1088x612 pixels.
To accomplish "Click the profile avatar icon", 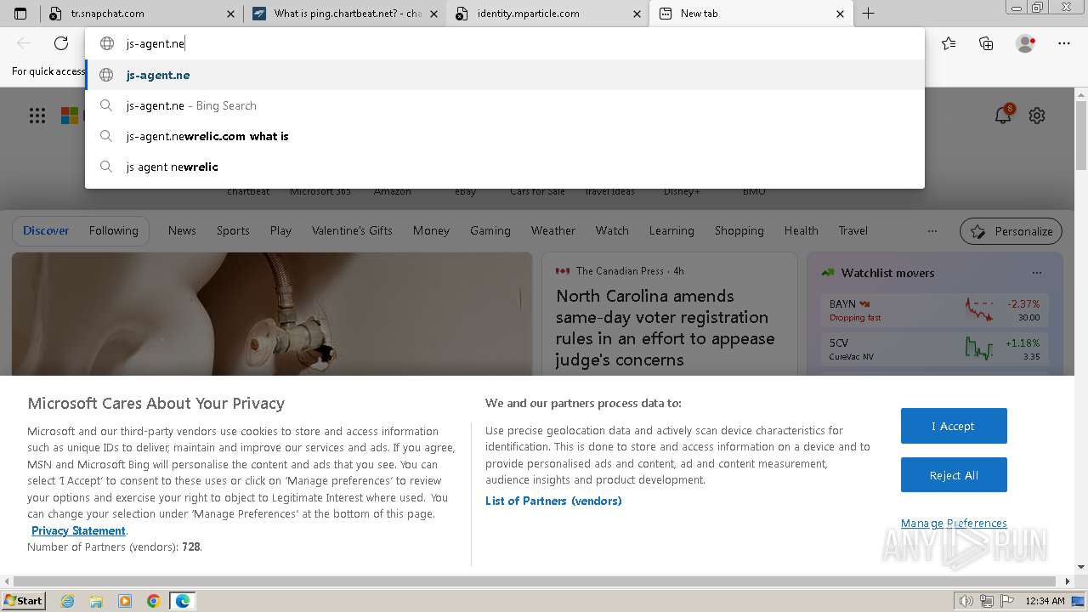I will (1025, 43).
